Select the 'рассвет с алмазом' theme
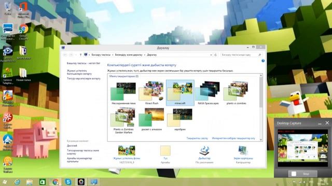332x186 pixels. pyautogui.click(x=151, y=119)
